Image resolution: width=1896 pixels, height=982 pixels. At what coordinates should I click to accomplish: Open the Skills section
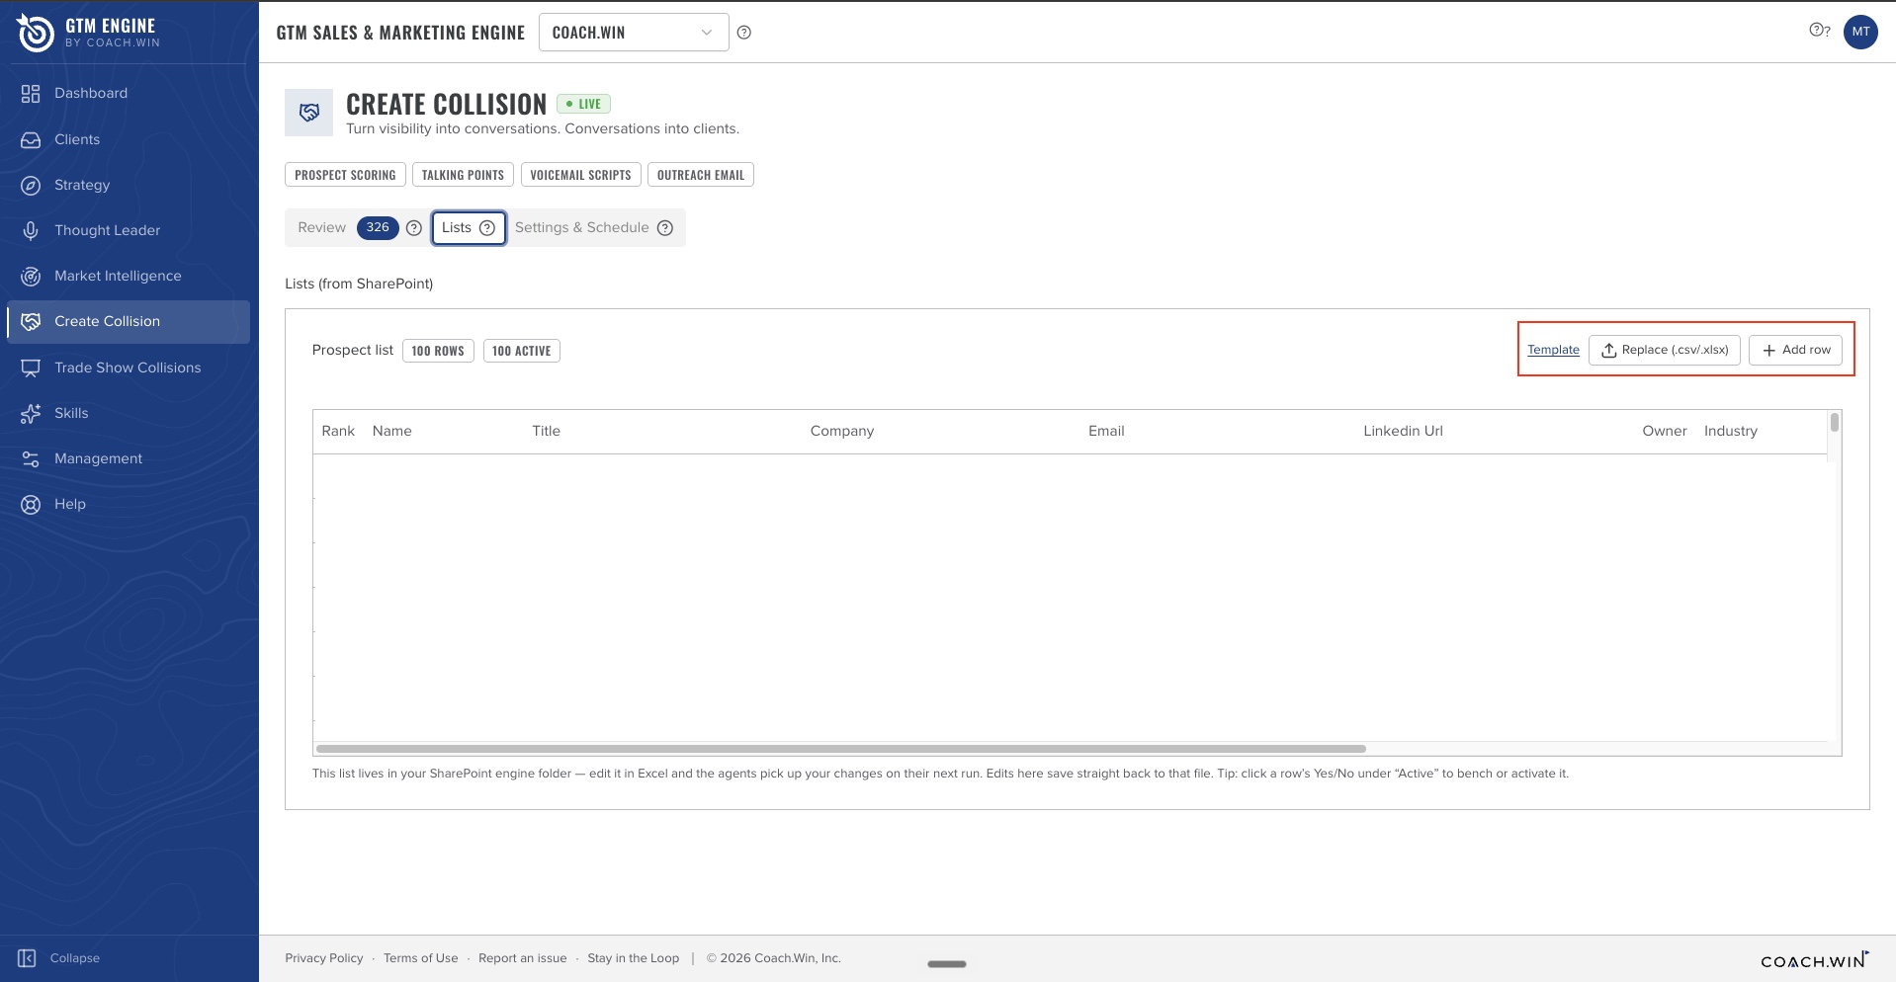[x=128, y=414]
